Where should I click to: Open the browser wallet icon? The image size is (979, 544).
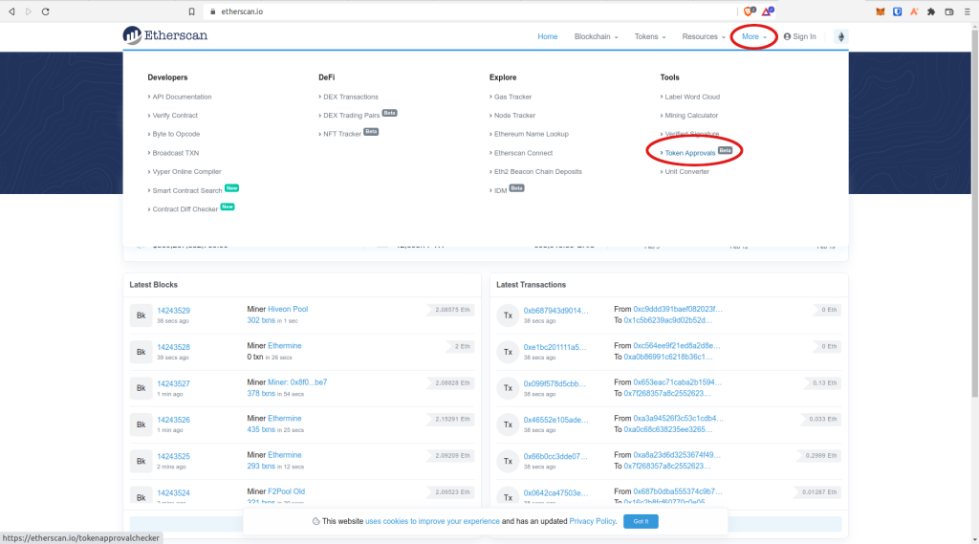[949, 11]
